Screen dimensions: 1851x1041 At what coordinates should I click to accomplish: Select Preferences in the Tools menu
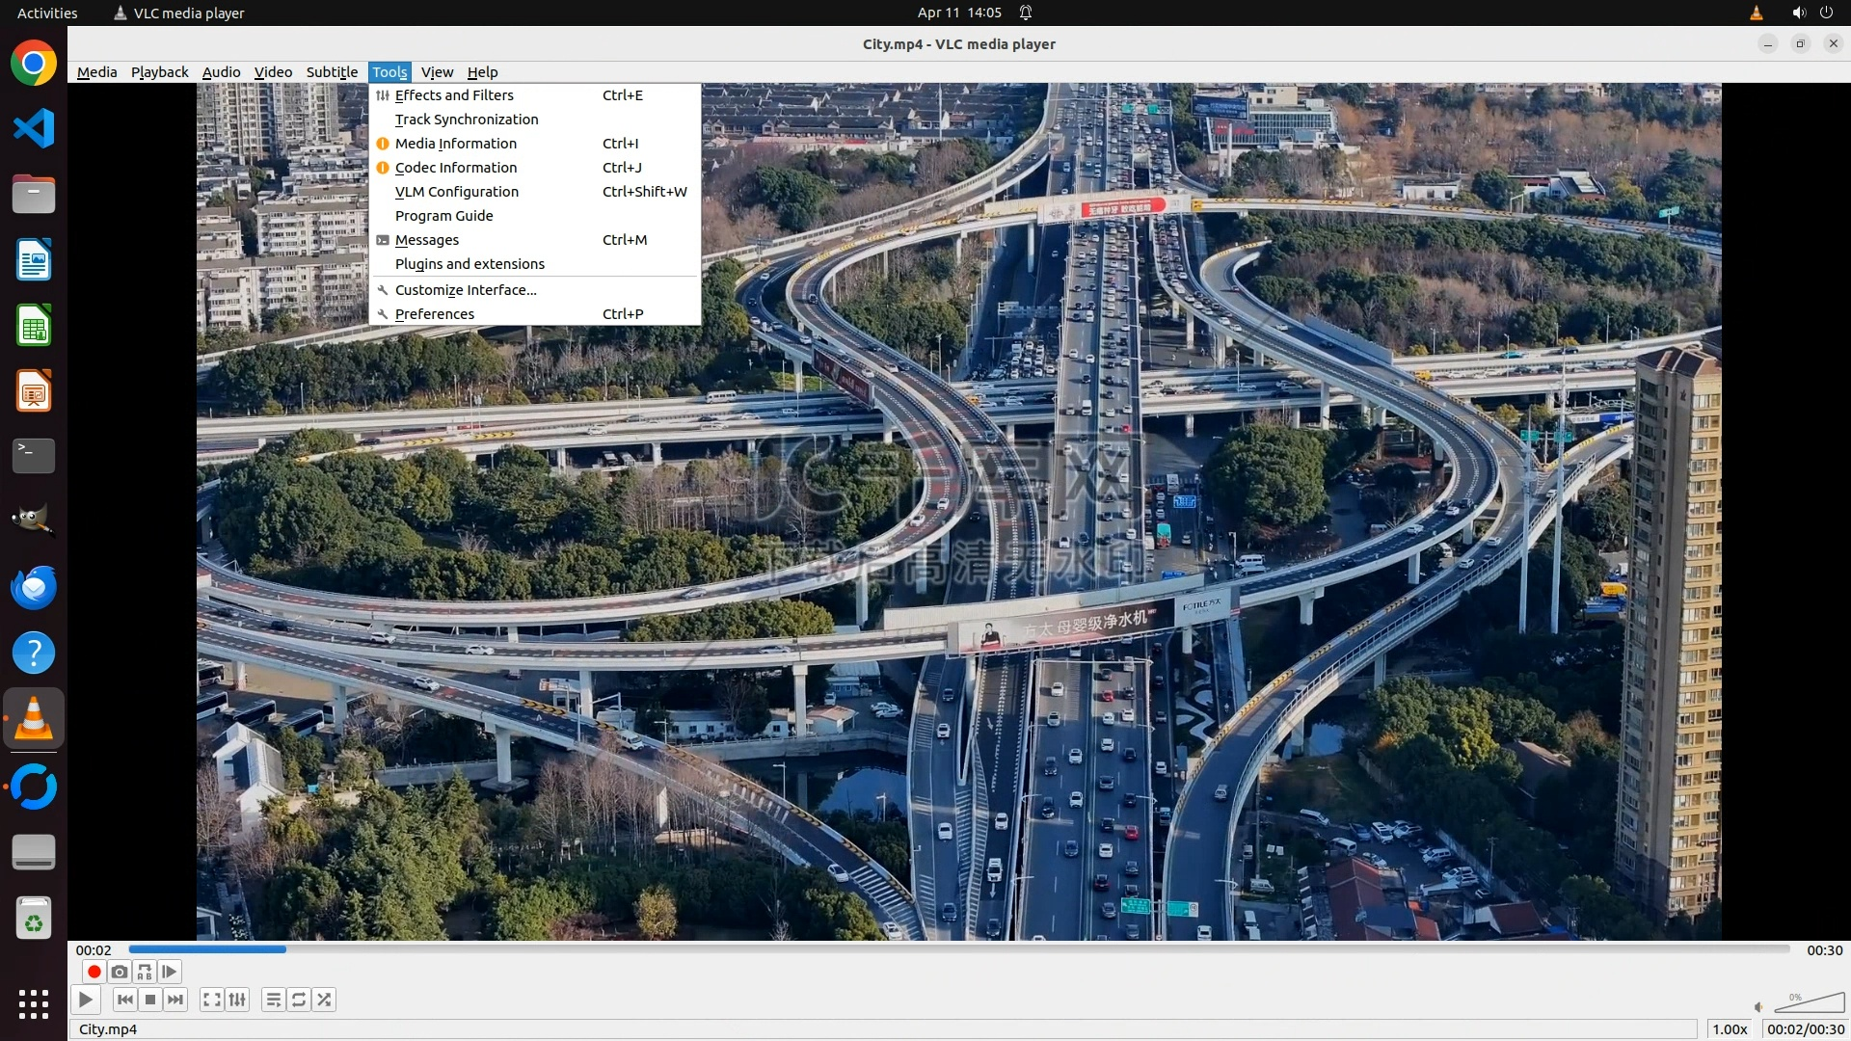(x=434, y=314)
